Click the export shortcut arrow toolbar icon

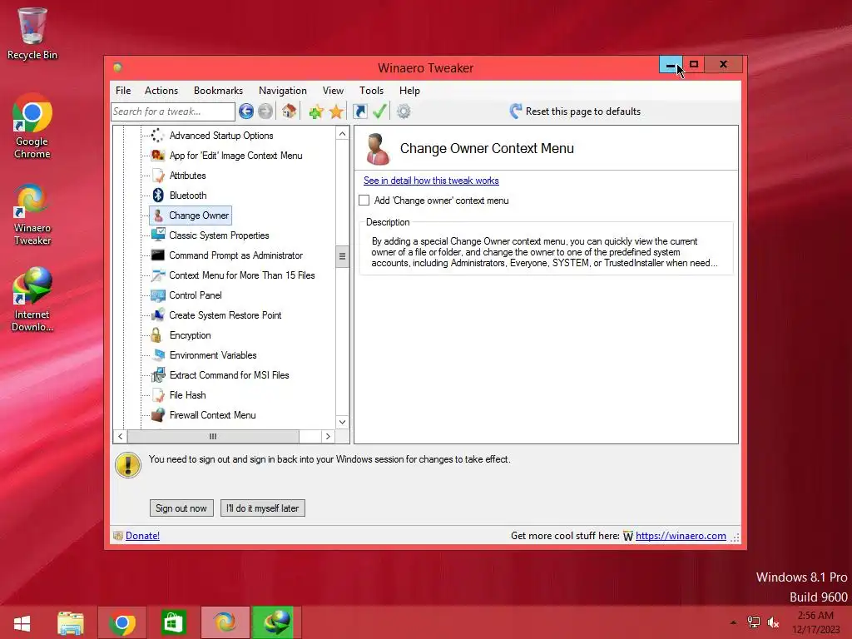(x=359, y=111)
